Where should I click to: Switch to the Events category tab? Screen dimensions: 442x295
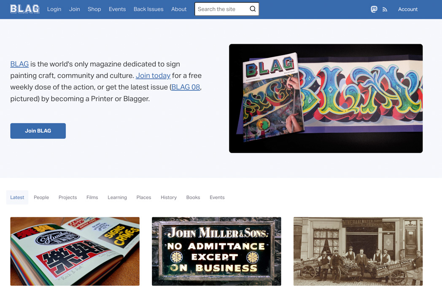(217, 197)
